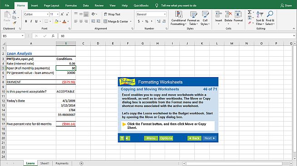Click the tutorial Menu button
297x166 pixels.
click(151, 138)
